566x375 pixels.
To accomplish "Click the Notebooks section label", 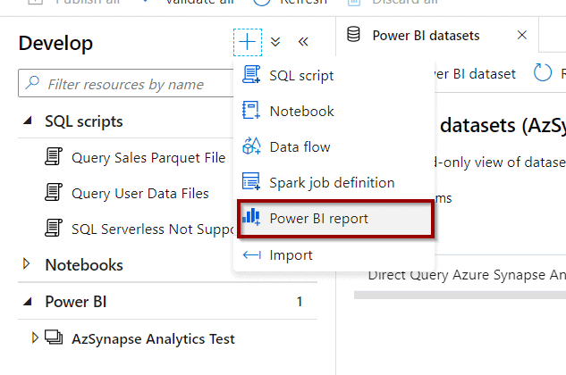I will pyautogui.click(x=84, y=265).
